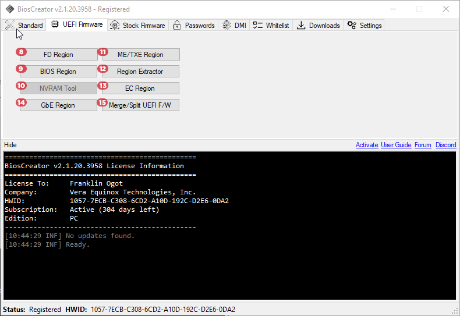Click the EC Region button
This screenshot has height=316, width=460.
tap(140, 88)
